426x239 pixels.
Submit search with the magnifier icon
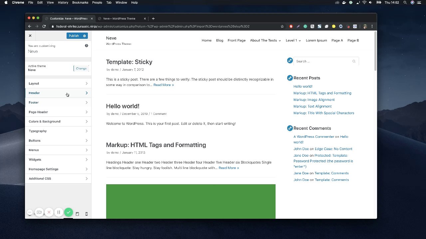coord(354,61)
